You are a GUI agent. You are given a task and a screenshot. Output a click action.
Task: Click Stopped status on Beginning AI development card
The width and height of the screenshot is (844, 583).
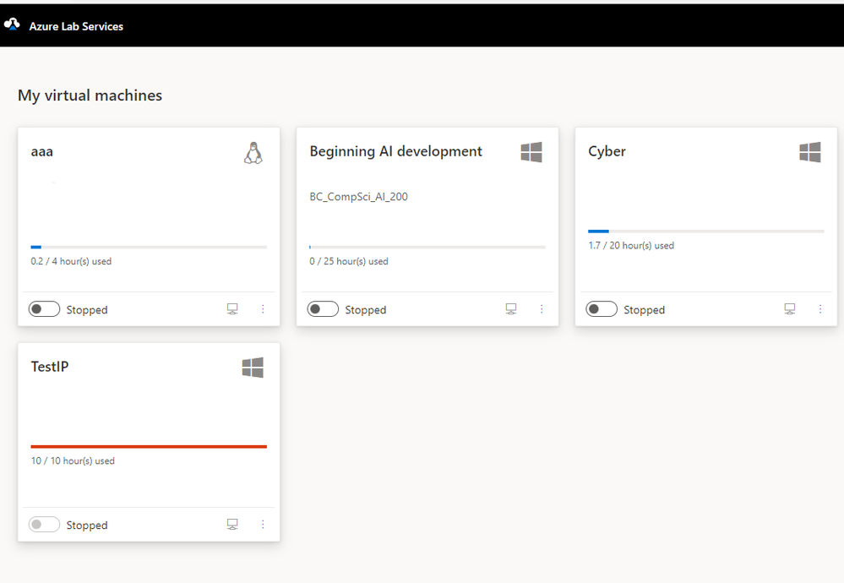pos(366,310)
